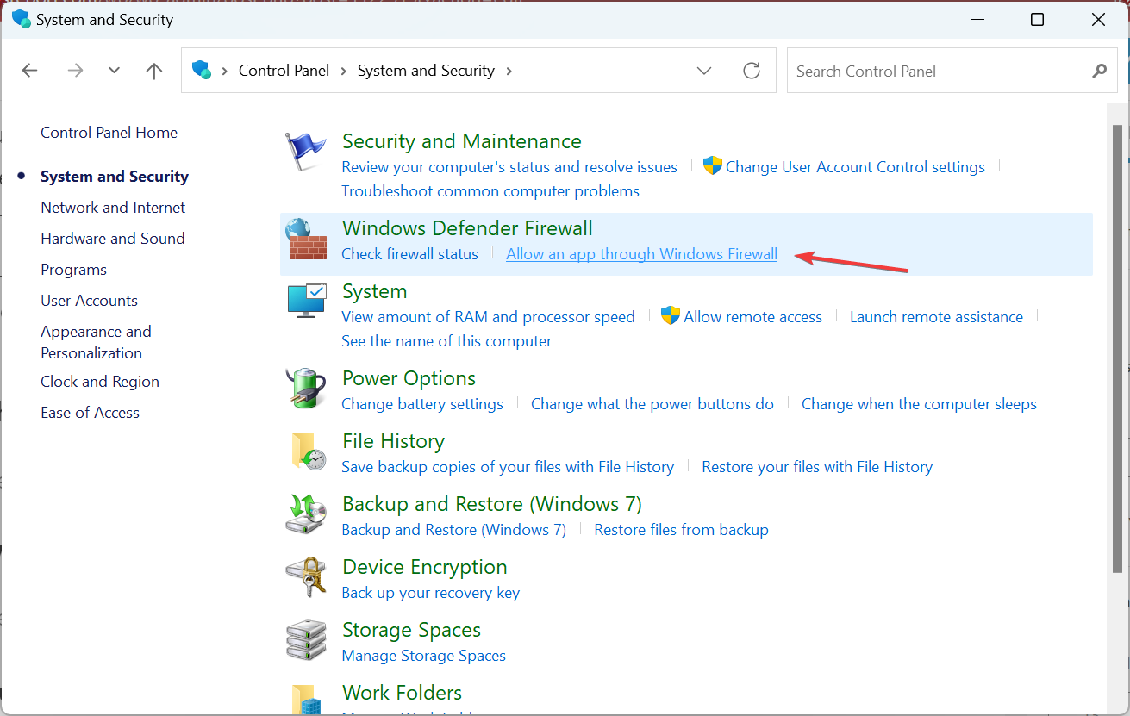Expand the address bar history dropdown
The height and width of the screenshot is (716, 1130).
[x=704, y=71]
